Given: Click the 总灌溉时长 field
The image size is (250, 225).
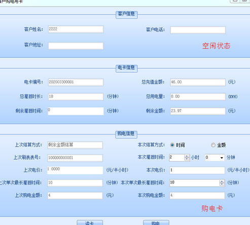Looking at the screenshot, I should click(x=76, y=97).
